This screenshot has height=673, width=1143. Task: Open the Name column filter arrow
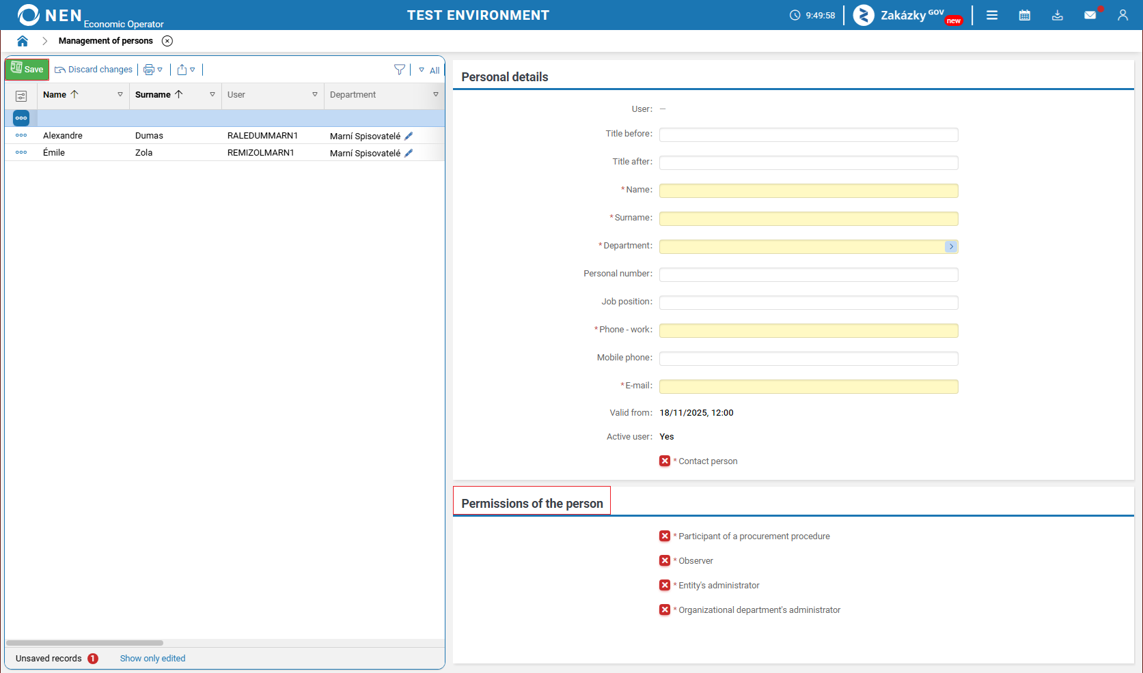(x=120, y=95)
